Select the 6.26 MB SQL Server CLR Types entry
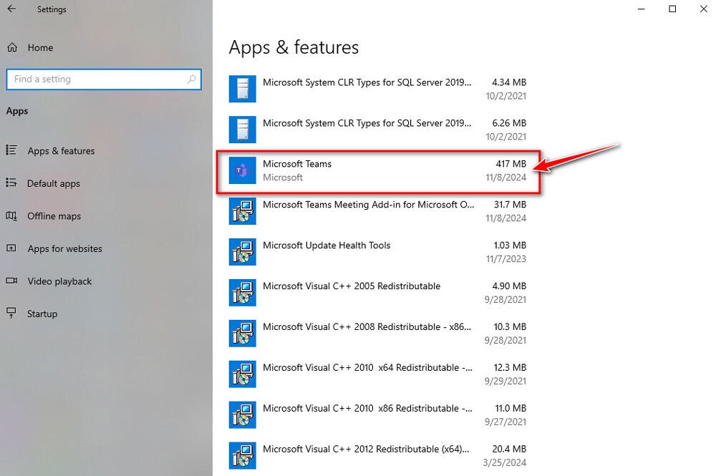Screen dimensions: 716x476 (378, 130)
